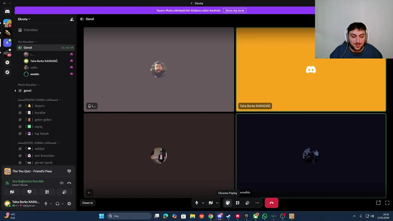Disconnect via panel hang-up icon
The width and height of the screenshot is (393, 221).
click(69, 183)
